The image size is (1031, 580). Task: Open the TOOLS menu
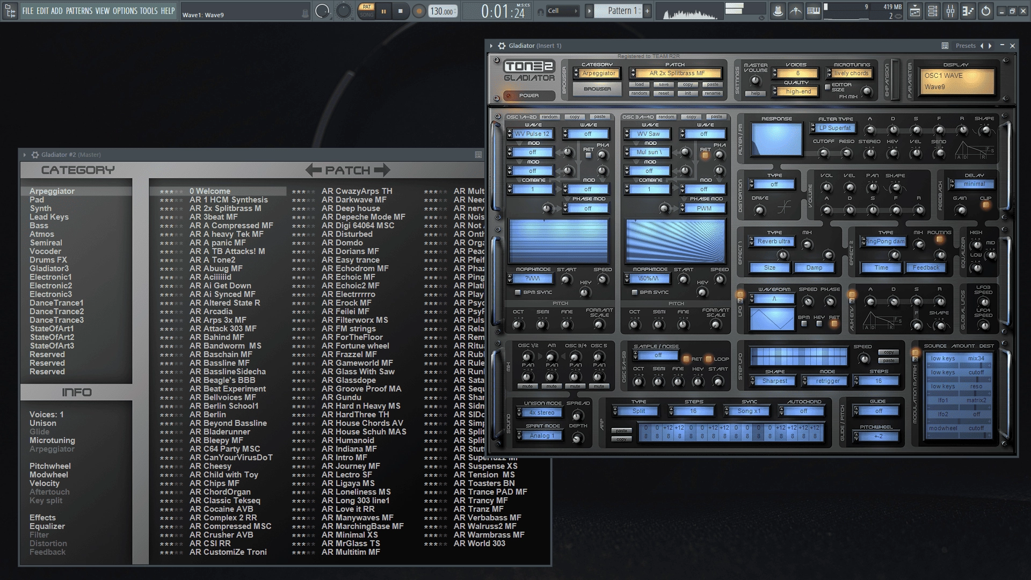[x=149, y=11]
